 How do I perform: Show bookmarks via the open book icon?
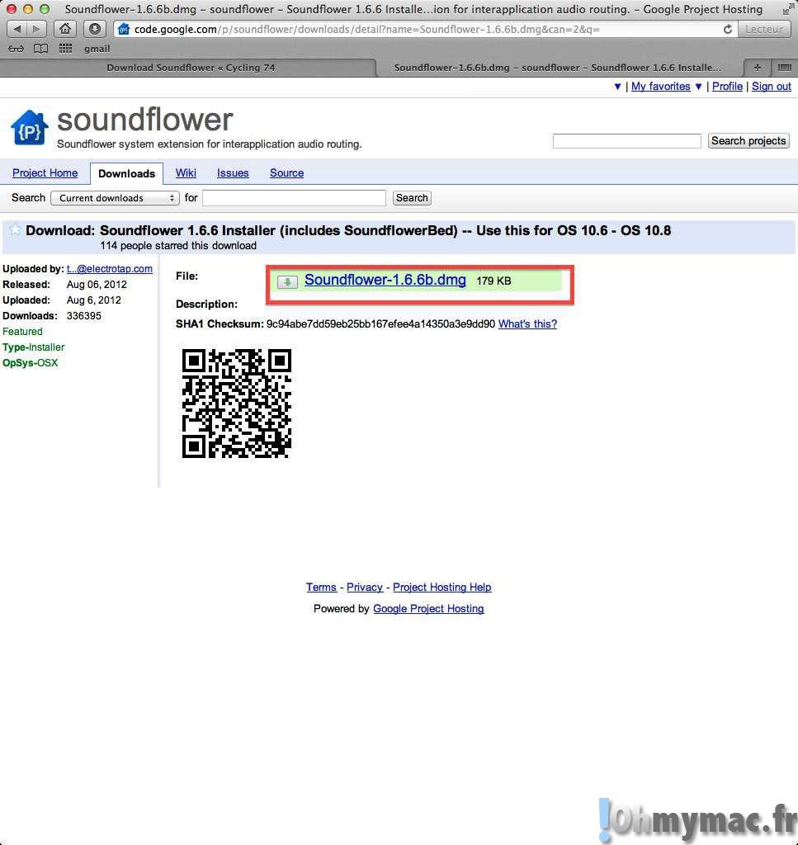[40, 49]
